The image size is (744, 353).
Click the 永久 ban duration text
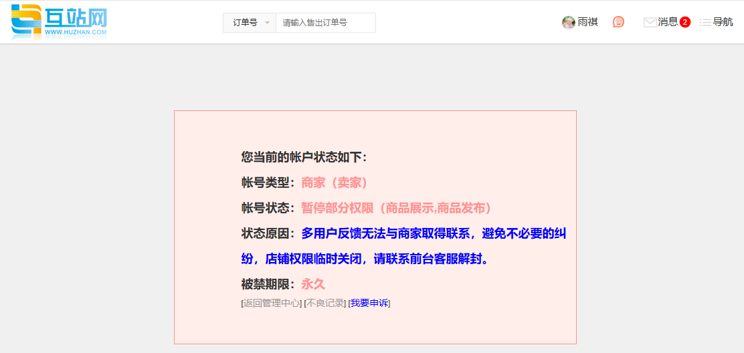click(x=313, y=284)
